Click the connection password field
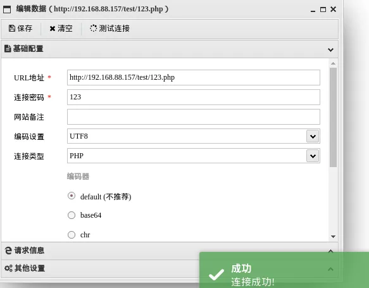Image resolution: width=369 pixels, height=288 pixels. click(194, 97)
